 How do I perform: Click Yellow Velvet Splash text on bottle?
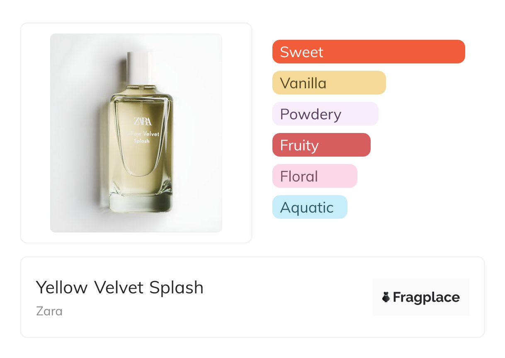[x=142, y=138]
